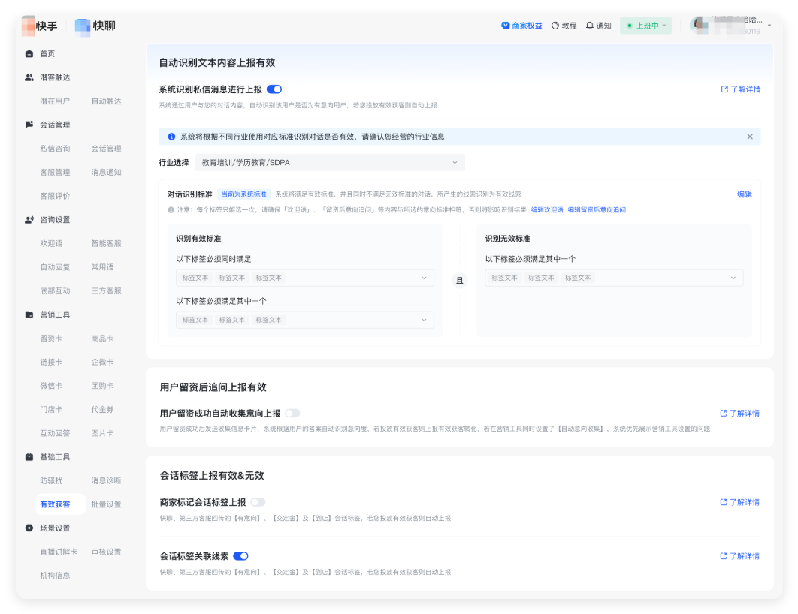Image resolution: width=798 pixels, height=614 pixels.
Task: Select 留资卡 in sidebar menu
Action: point(51,339)
